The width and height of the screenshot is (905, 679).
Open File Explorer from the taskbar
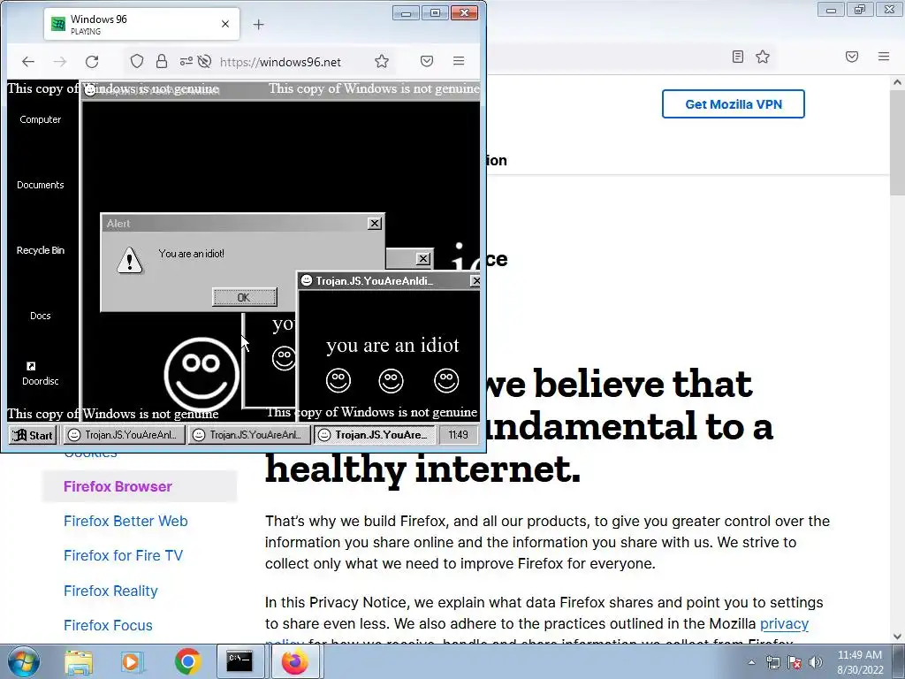pos(79,661)
